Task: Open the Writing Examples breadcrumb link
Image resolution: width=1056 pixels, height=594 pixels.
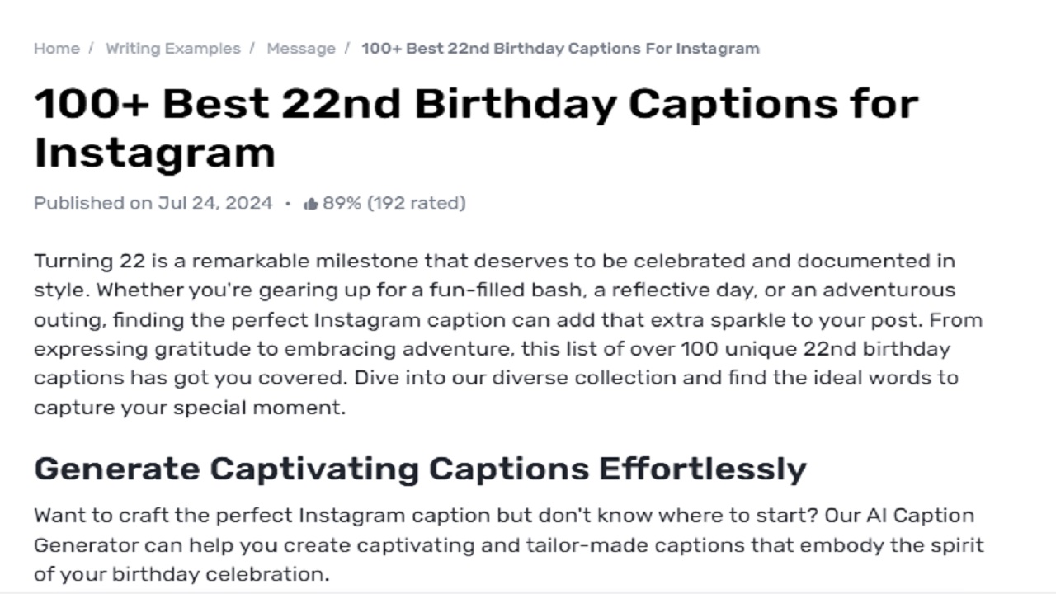Action: click(x=173, y=48)
